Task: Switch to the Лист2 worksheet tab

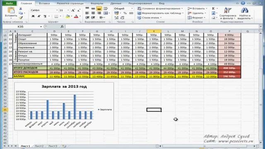Action: click(x=39, y=146)
